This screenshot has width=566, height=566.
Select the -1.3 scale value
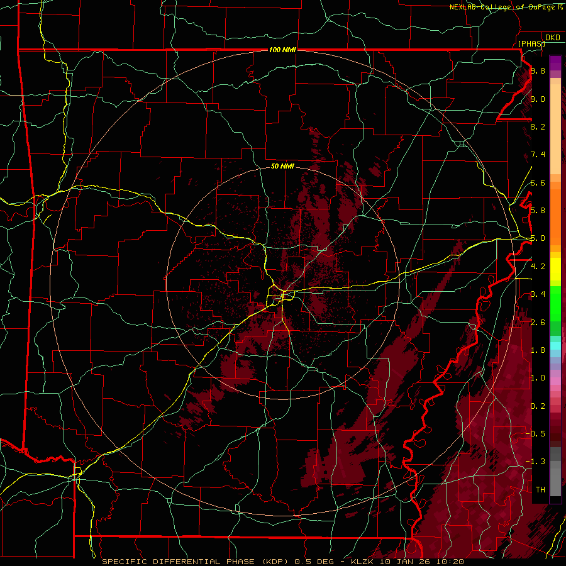pyautogui.click(x=535, y=462)
